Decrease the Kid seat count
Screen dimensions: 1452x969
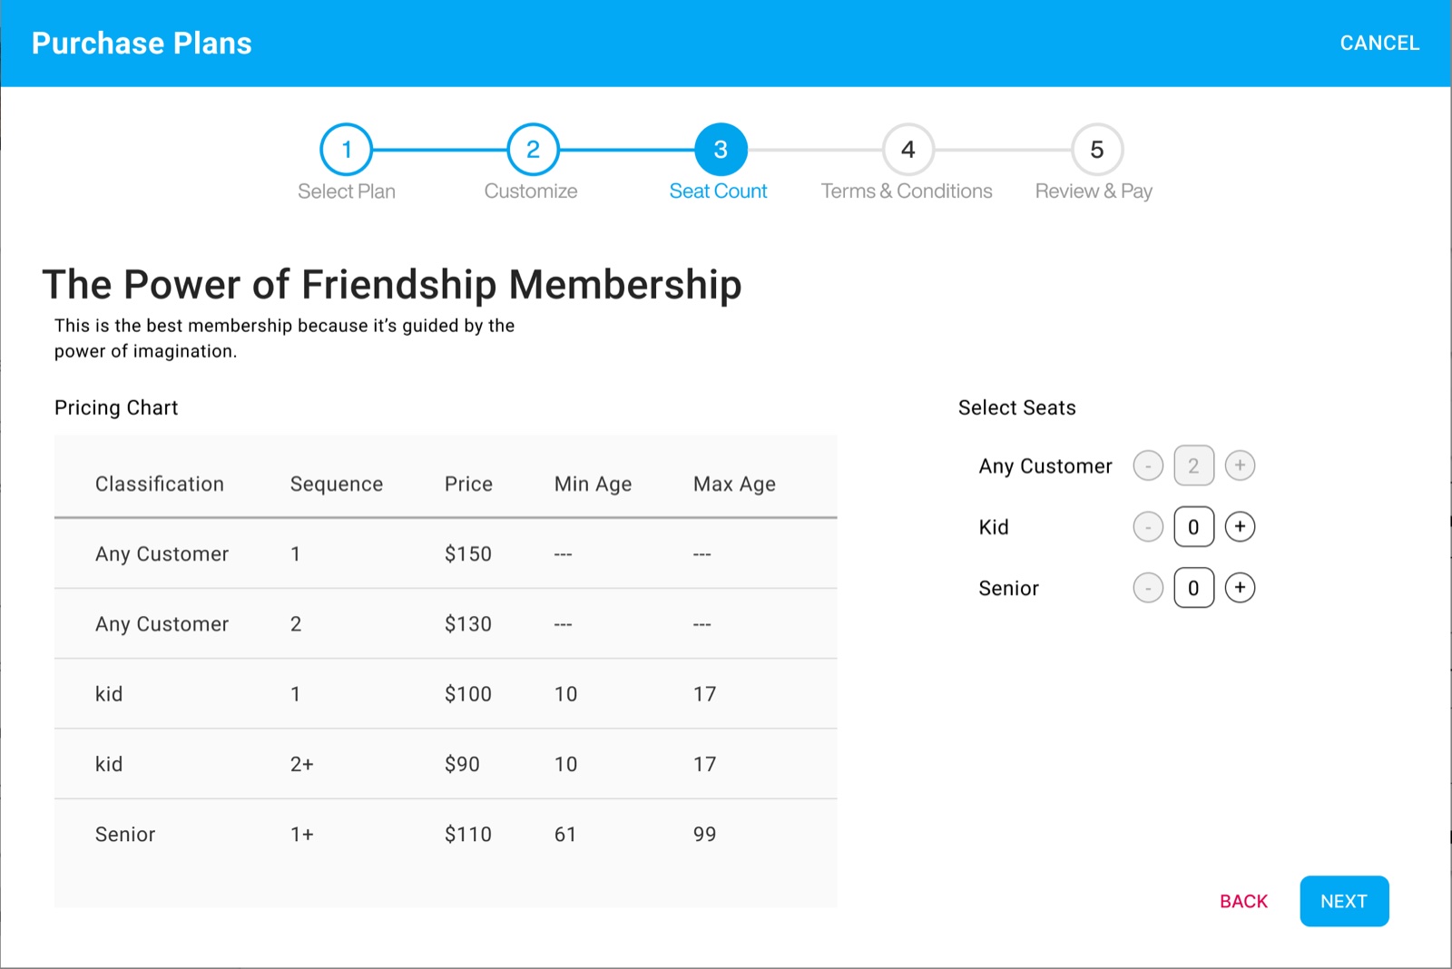coord(1148,526)
